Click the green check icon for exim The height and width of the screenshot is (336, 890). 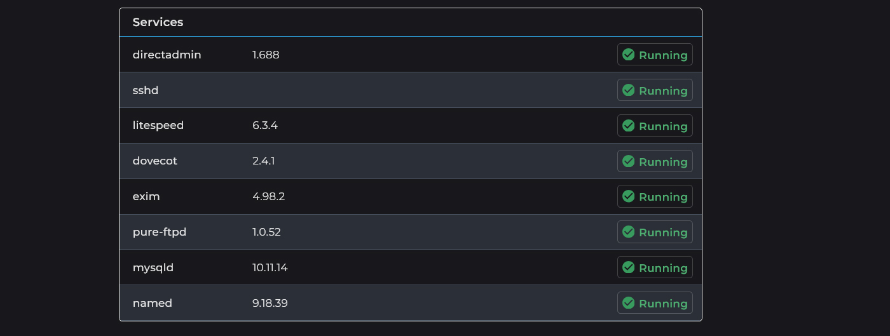pos(629,196)
